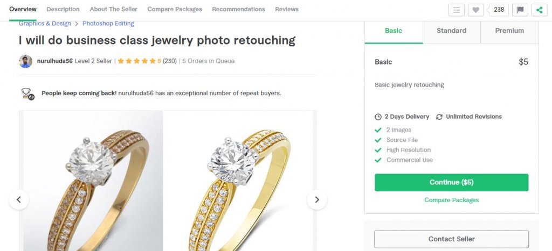Open nurulhuda56 seller profile link
This screenshot has height=251, width=552.
coord(54,61)
